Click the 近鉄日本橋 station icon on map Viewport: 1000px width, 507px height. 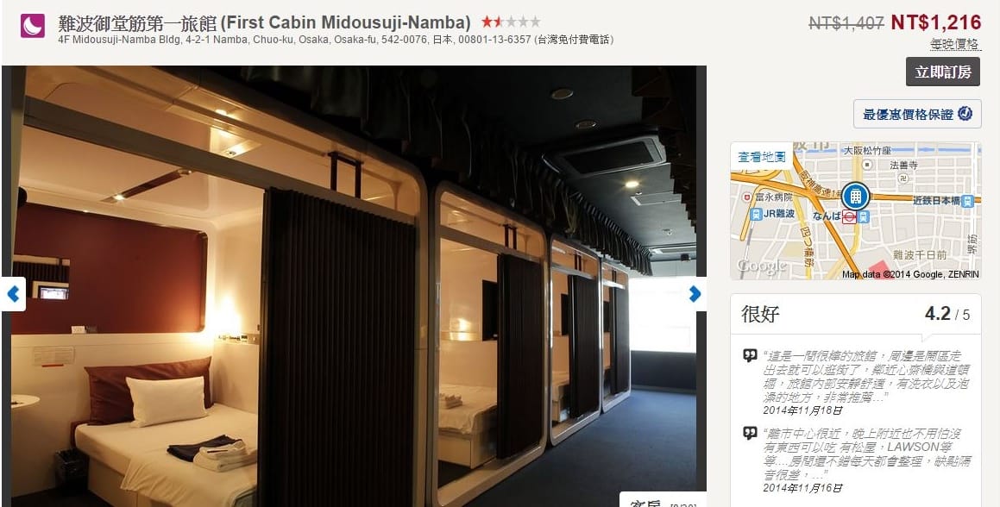pyautogui.click(x=967, y=201)
